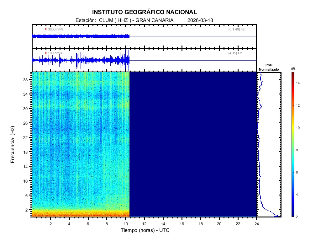Click the high-amplitude burst in the 4-15 Hz waveform
This screenshot has width=321, height=241.
(126, 60)
